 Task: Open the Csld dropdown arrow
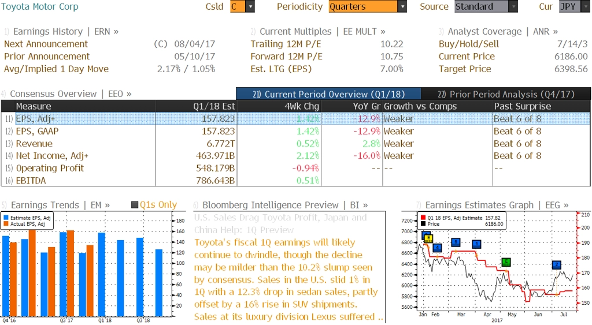pyautogui.click(x=250, y=6)
